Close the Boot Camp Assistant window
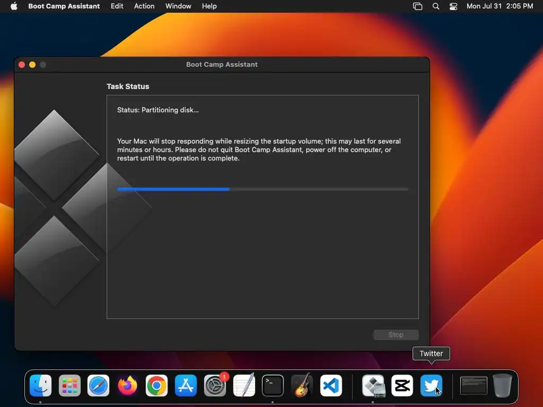The image size is (543, 407). click(x=22, y=65)
